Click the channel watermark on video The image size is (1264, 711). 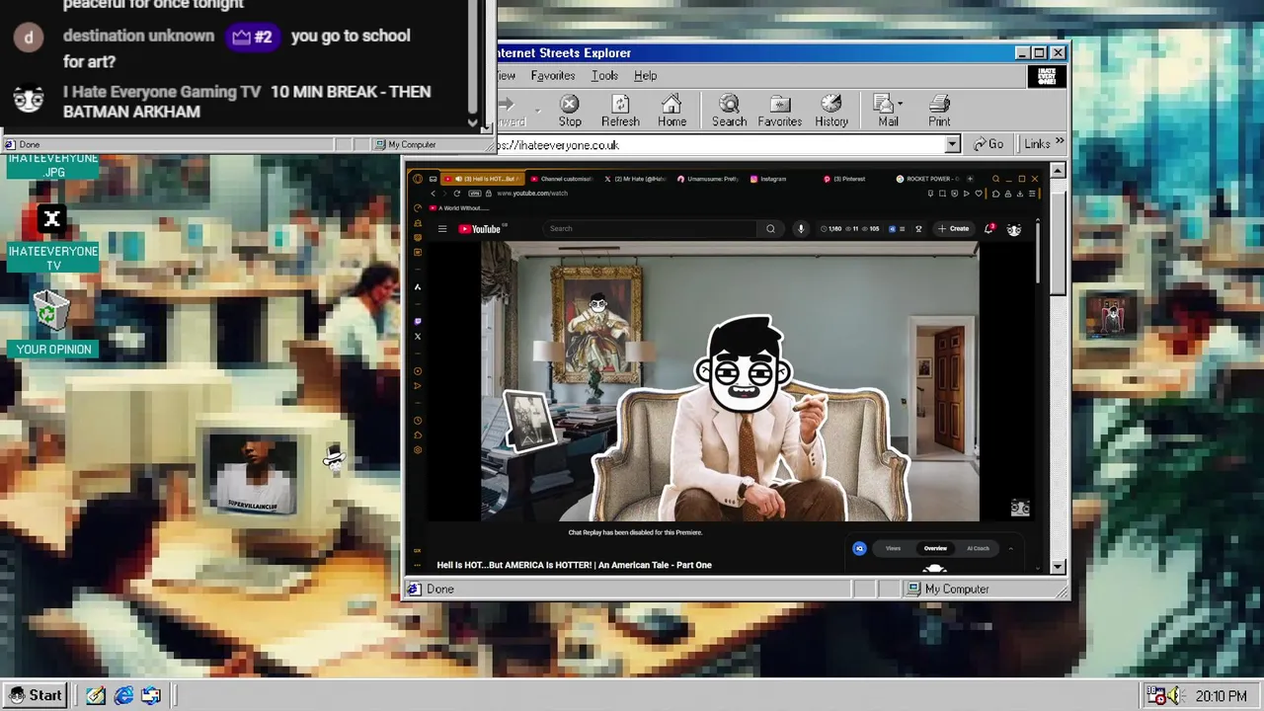[1020, 508]
